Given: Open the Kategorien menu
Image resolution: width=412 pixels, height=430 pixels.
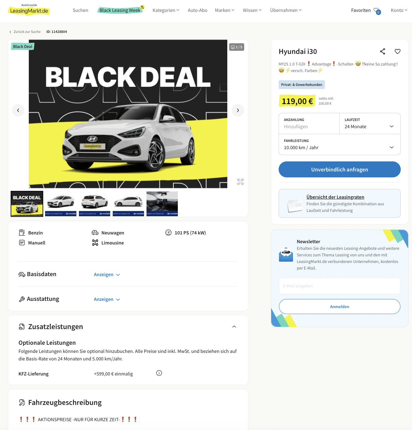Looking at the screenshot, I should pyautogui.click(x=166, y=10).
